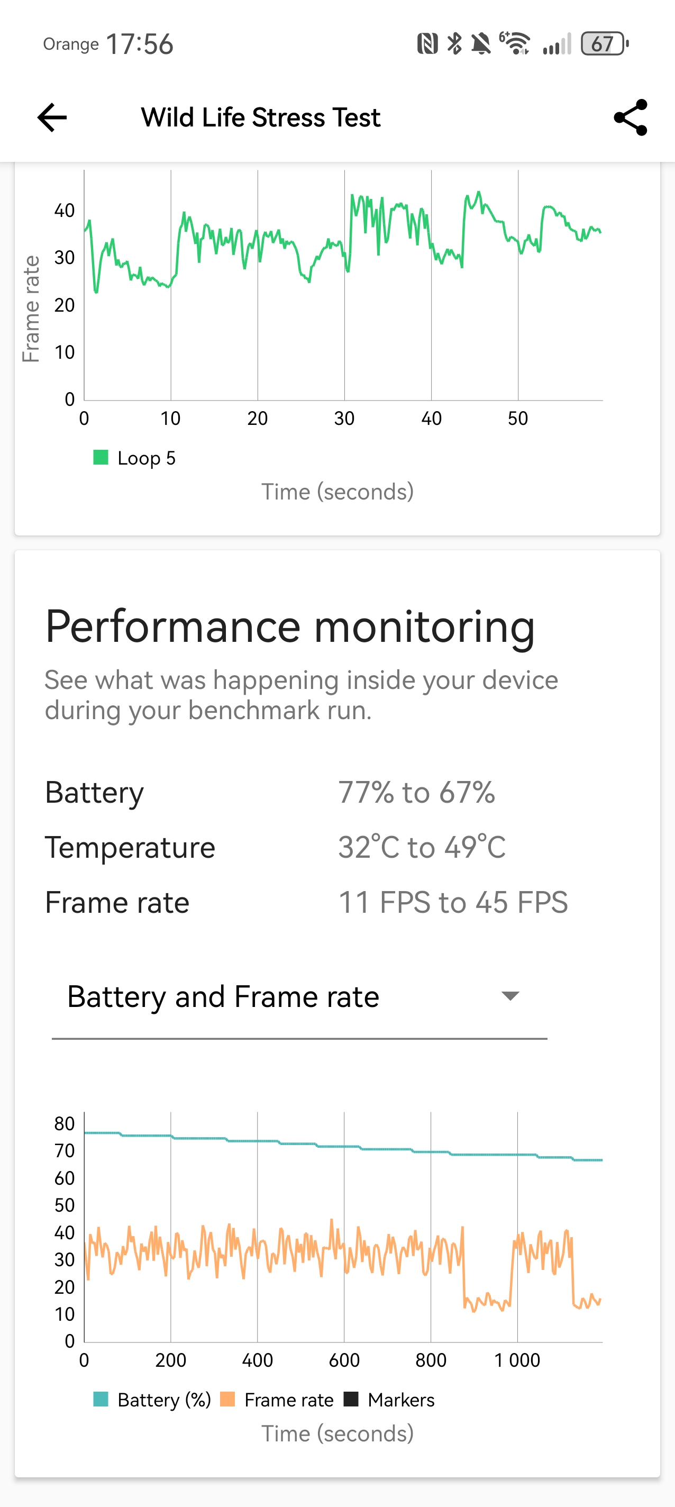The width and height of the screenshot is (675, 1507).
Task: Click the orange Frame rate color swatch
Action: click(227, 1400)
